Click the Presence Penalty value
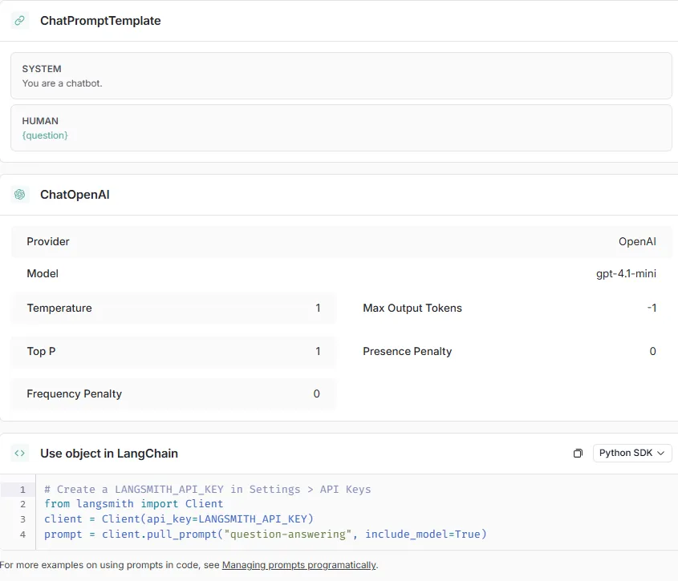678x581 pixels. (x=652, y=351)
